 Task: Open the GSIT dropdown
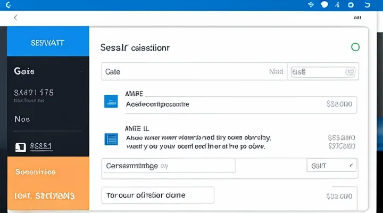click(x=331, y=166)
